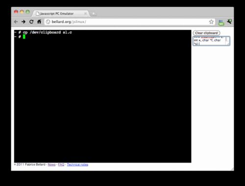Screen dimensions: 245x186
Task: Focus the bellard.org/jslinux address bar
Action: [x=130, y=22]
